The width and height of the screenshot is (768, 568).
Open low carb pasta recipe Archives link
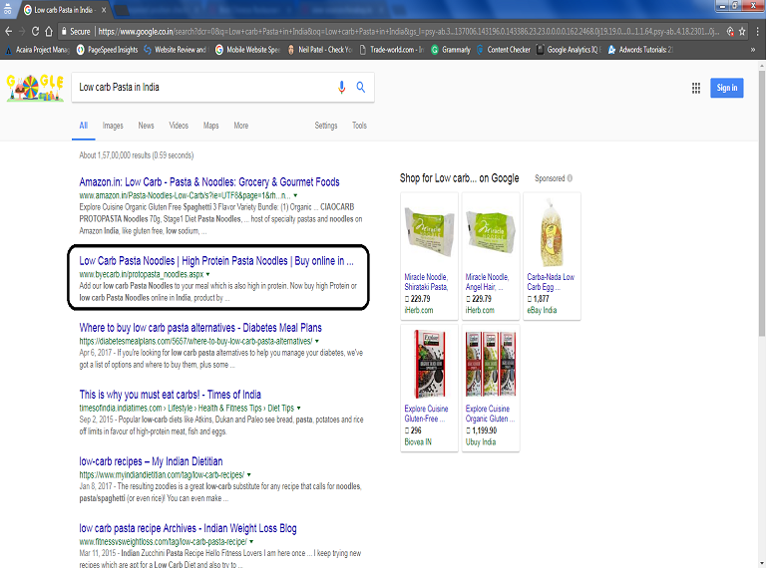click(x=188, y=528)
